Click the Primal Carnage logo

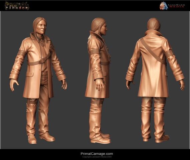[17, 6]
